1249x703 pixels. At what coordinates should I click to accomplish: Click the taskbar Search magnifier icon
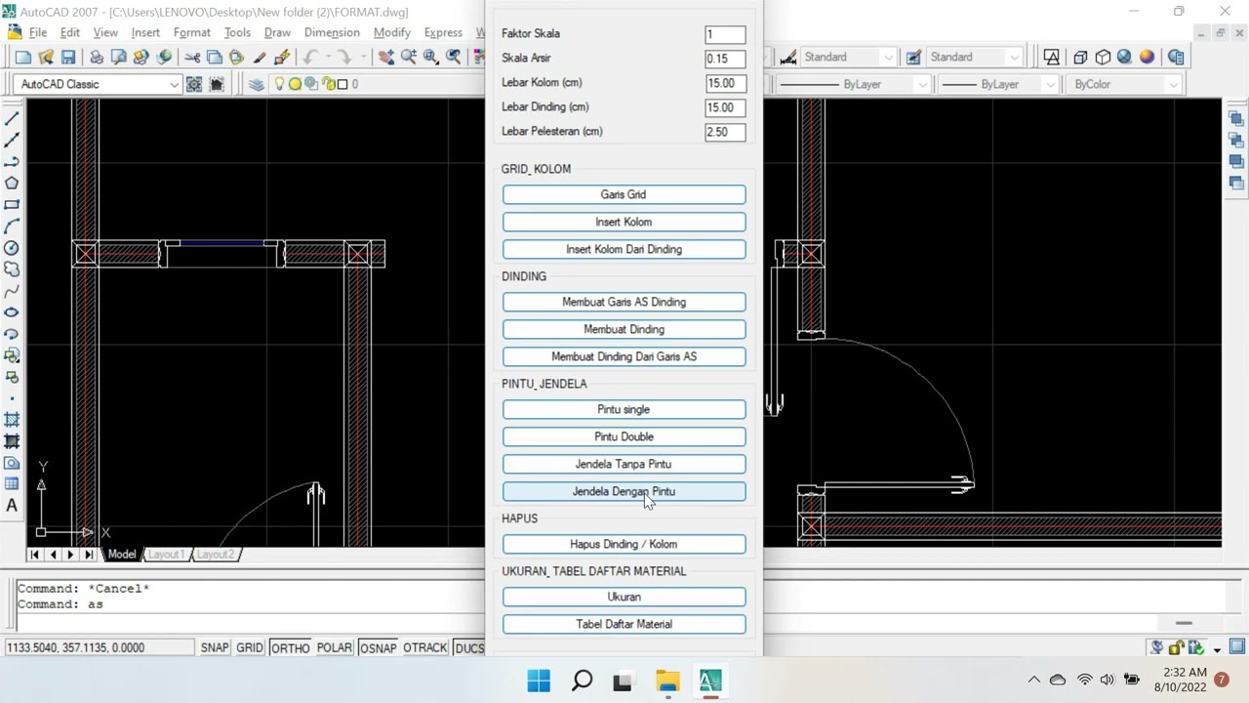[582, 681]
